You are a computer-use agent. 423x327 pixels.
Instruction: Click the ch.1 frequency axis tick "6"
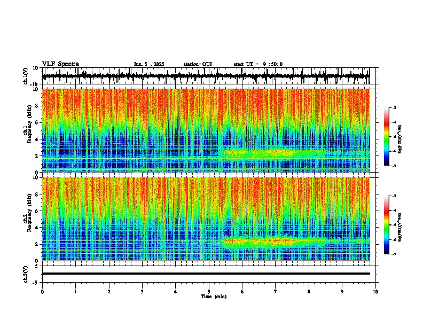tap(37, 123)
